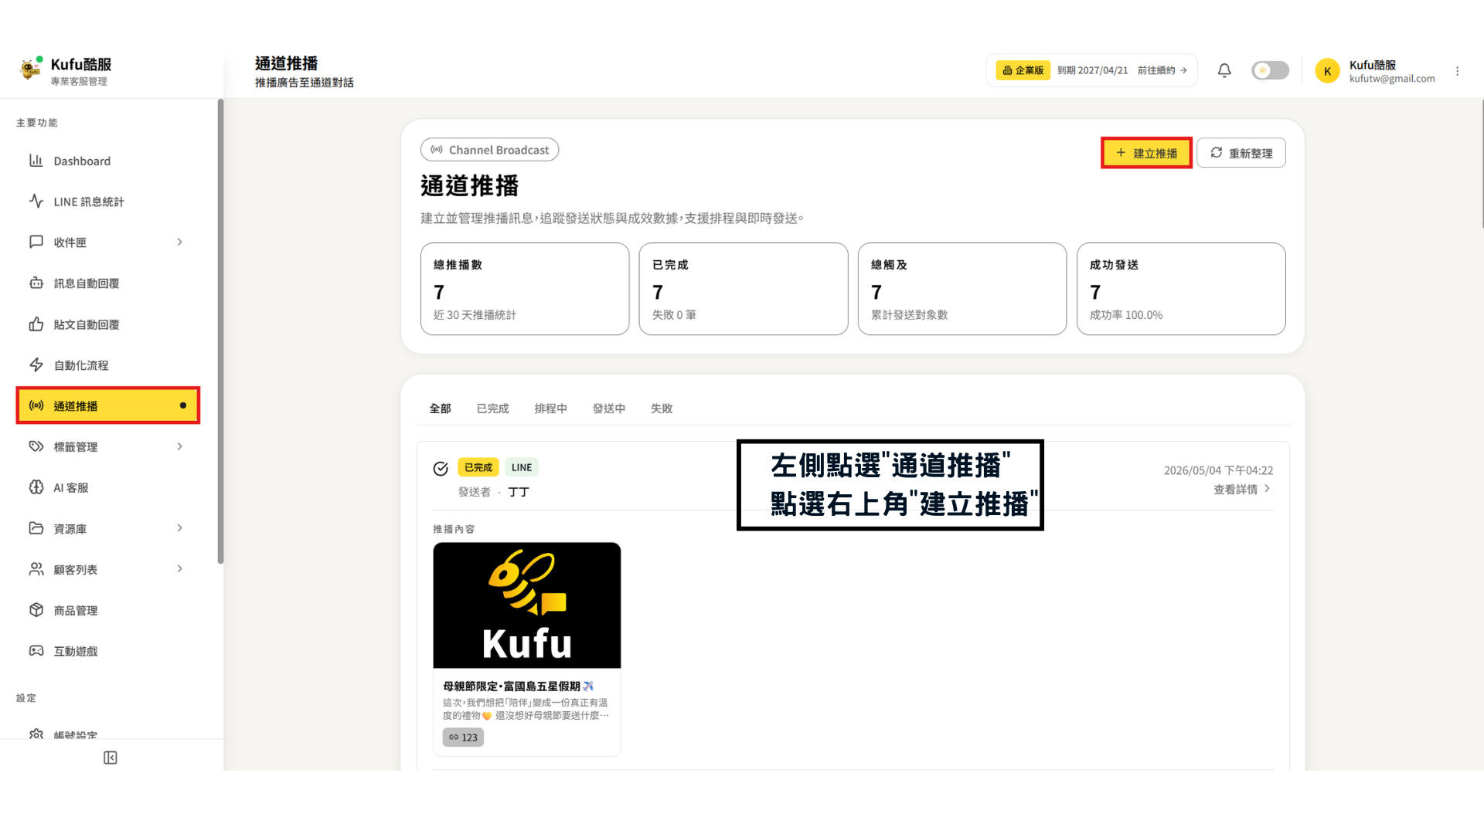Click the completed check-circle status icon
This screenshot has width=1484, height=834.
click(441, 468)
